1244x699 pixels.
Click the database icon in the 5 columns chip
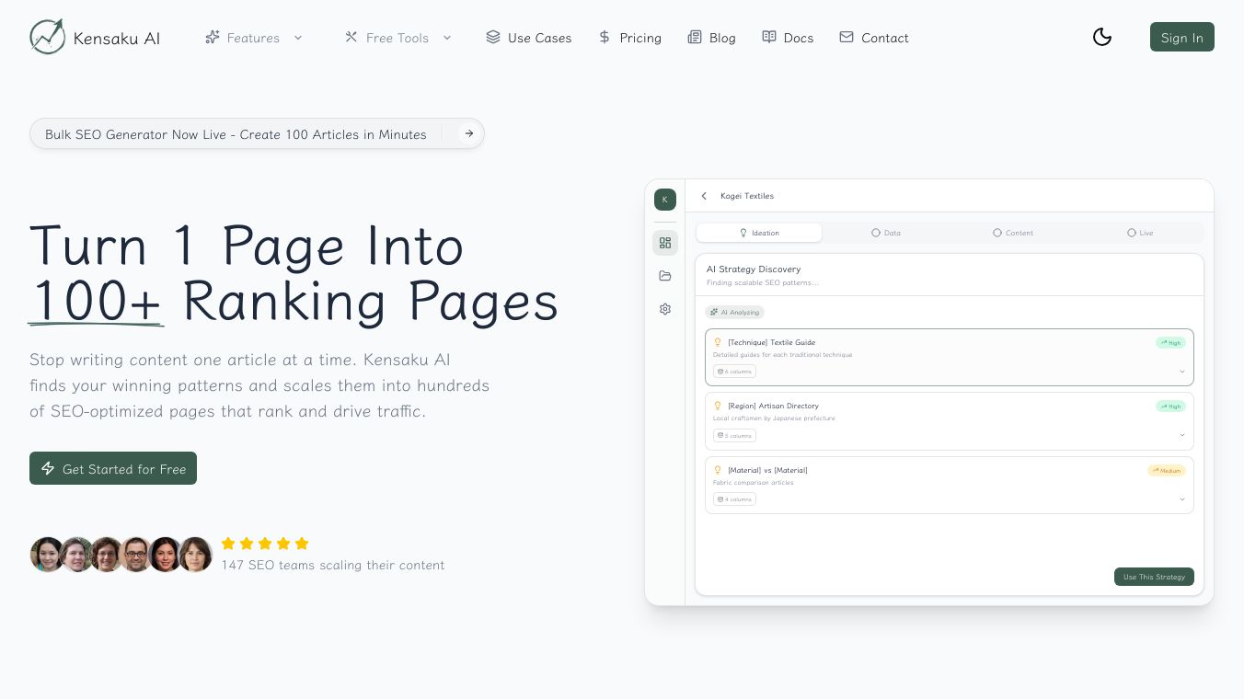coord(720,436)
